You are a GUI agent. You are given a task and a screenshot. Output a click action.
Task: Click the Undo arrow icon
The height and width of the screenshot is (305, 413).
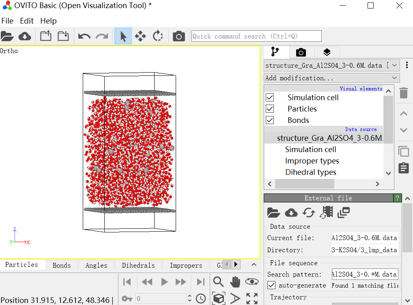tap(84, 36)
